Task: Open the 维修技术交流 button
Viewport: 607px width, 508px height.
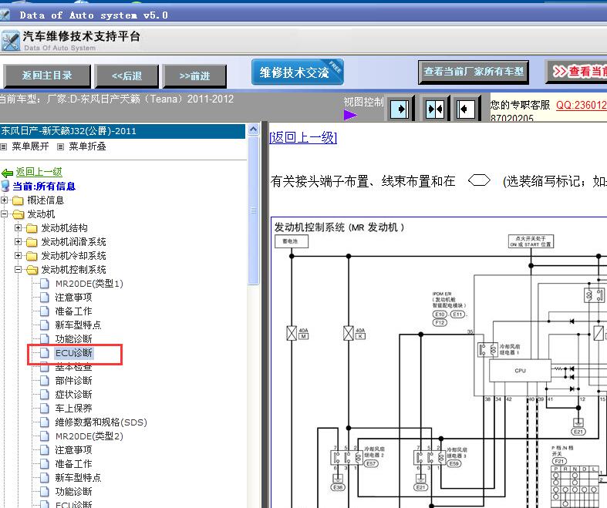Action: click(x=297, y=72)
